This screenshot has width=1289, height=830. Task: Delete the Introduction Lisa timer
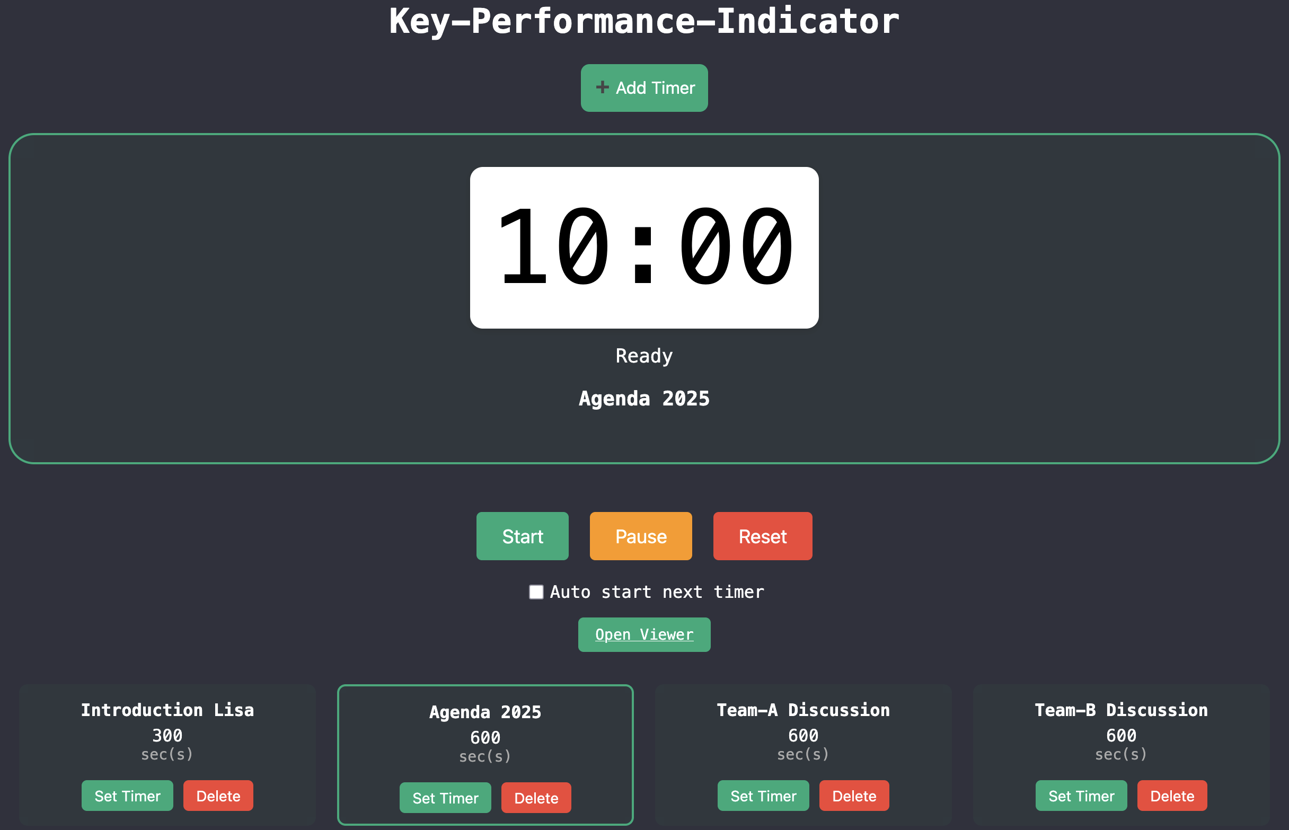[x=218, y=795]
